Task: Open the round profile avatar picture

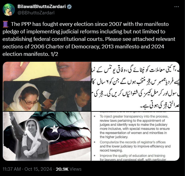Action: coord(9,10)
